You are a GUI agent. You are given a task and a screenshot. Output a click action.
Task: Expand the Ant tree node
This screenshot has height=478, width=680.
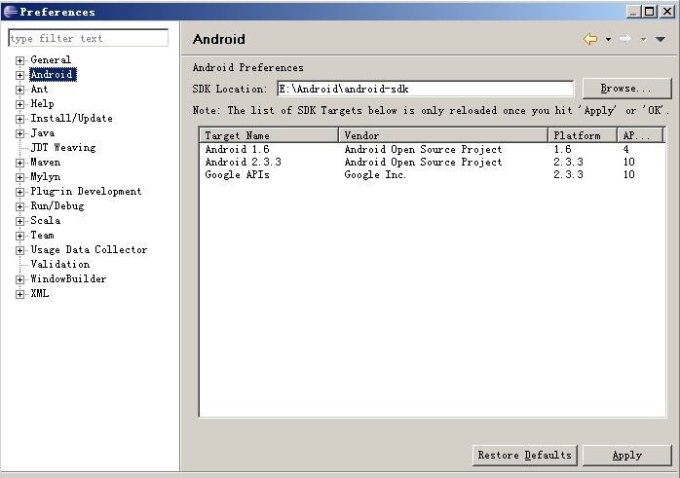point(19,90)
